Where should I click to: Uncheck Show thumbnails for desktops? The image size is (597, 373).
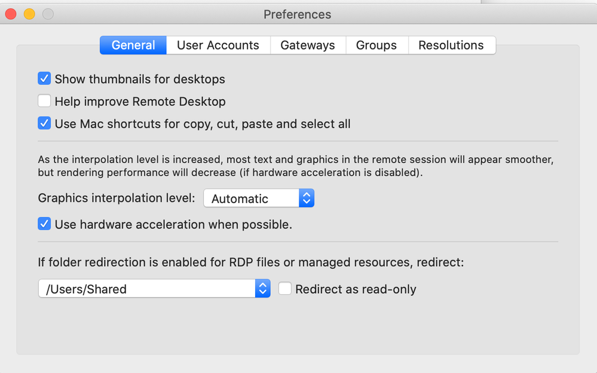pos(44,79)
